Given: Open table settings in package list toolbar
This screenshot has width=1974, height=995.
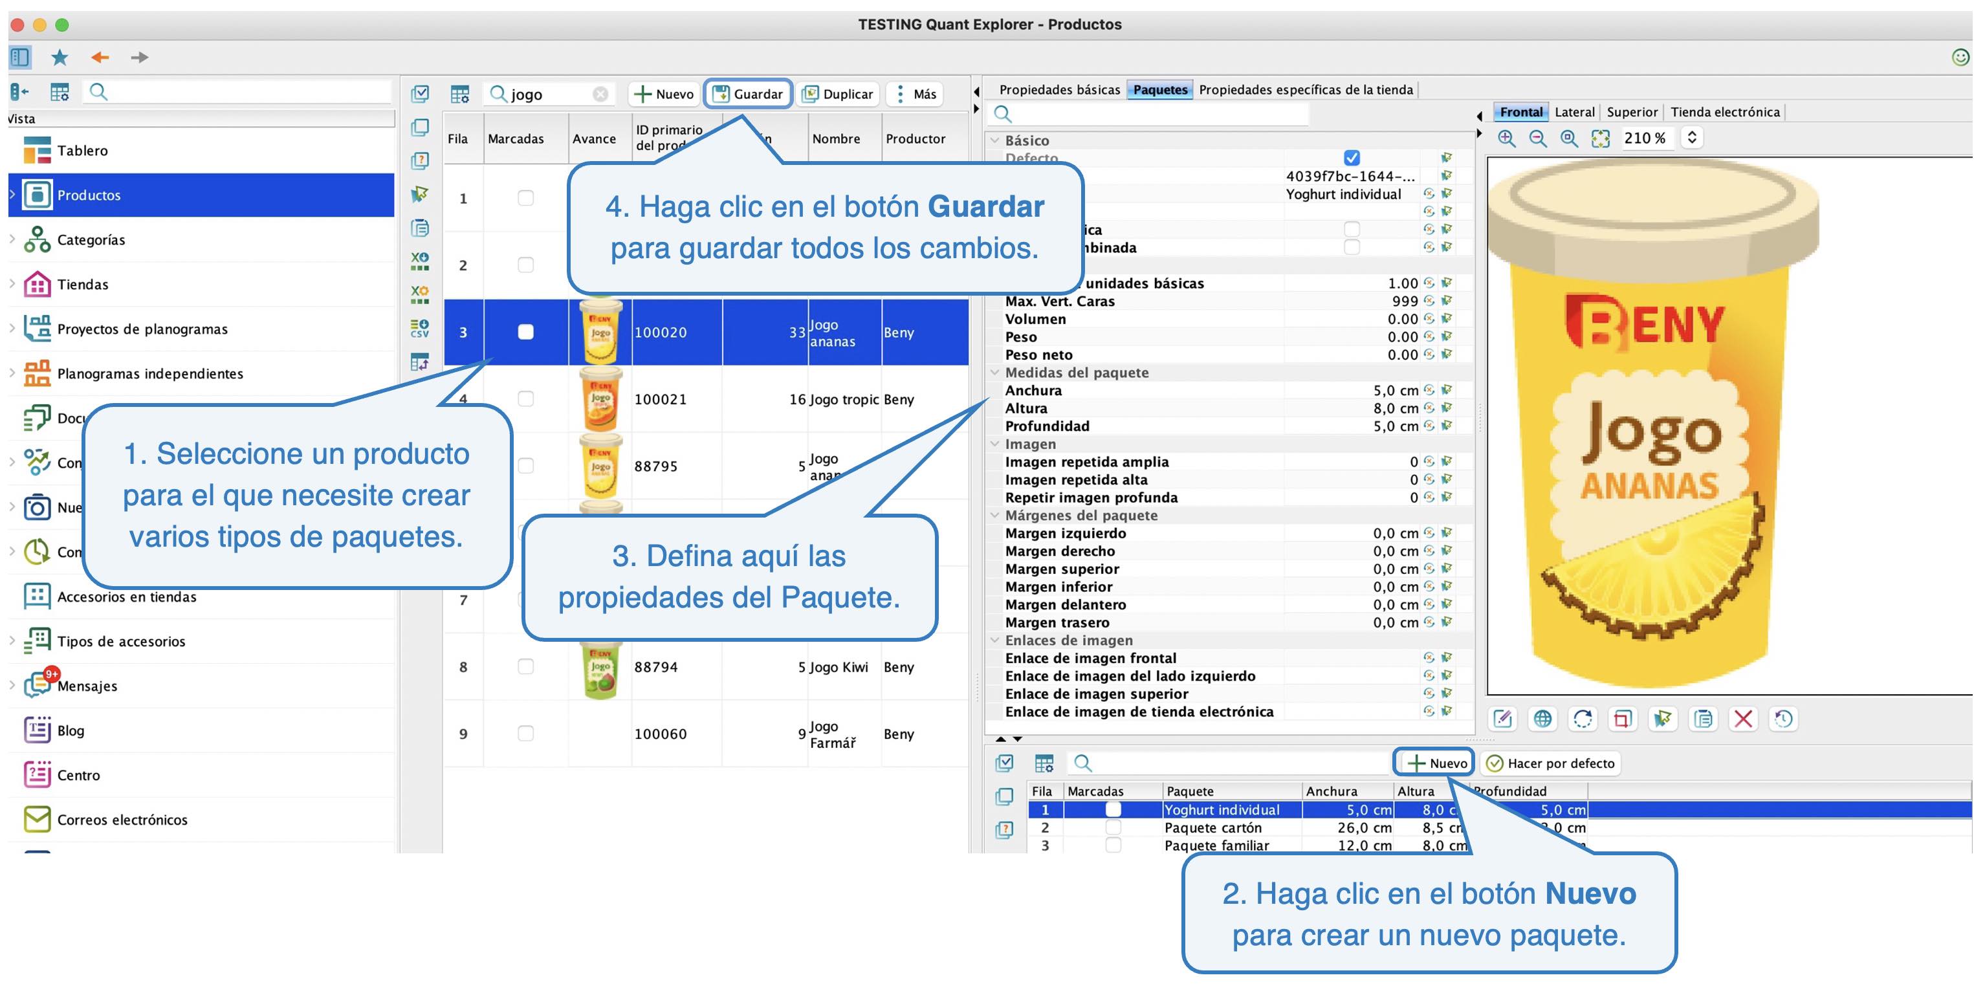Looking at the screenshot, I should 1044,763.
